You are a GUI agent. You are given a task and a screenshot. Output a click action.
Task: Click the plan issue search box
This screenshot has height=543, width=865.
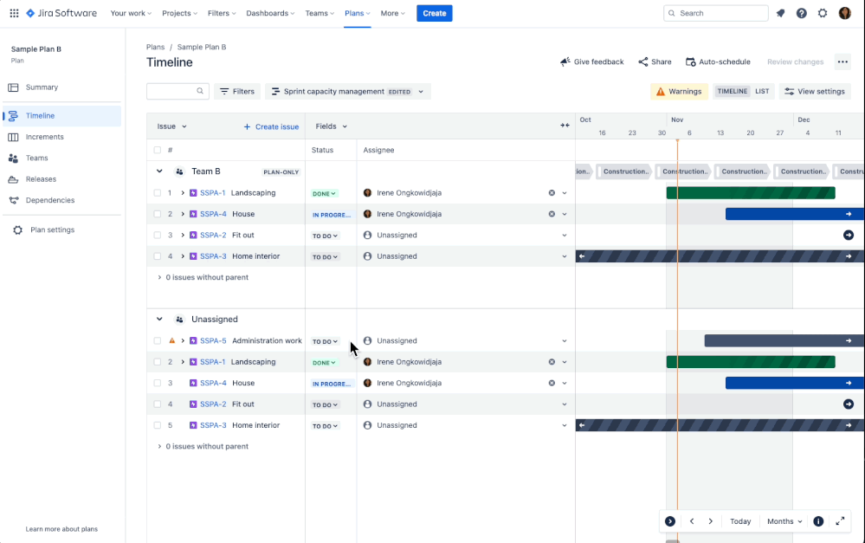coord(178,92)
